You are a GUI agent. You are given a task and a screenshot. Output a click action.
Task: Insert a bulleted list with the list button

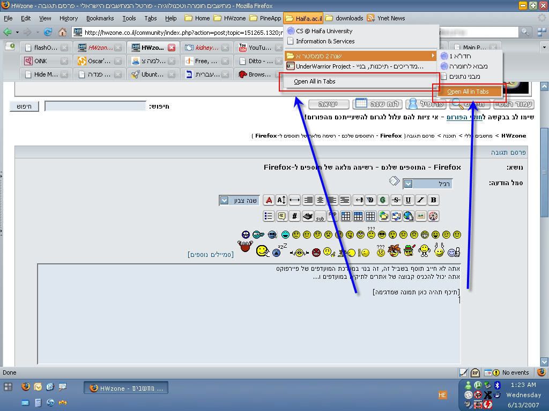269,216
